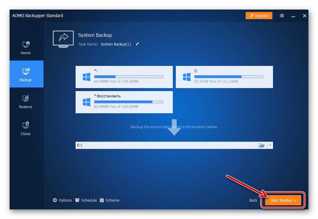Switch to the Backup sidebar tab
Image resolution: width=318 pixels, height=219 pixels.
point(26,74)
